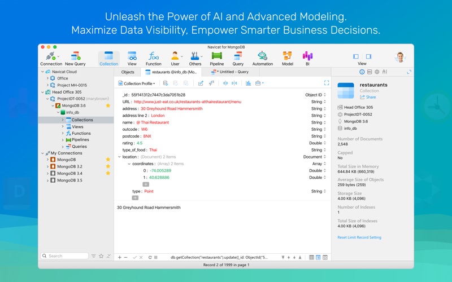The width and height of the screenshot is (452, 282).
Task: Expand the Office project node
Action: [47, 78]
